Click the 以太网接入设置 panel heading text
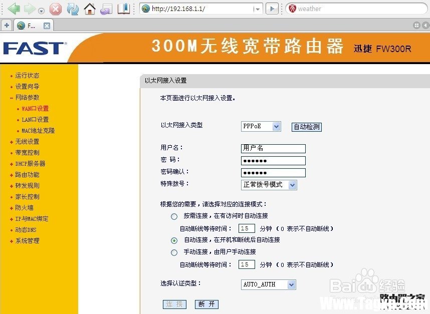The image size is (430, 314). click(x=166, y=81)
